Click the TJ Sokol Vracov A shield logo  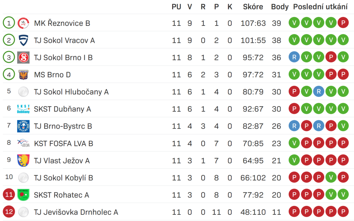23,40
